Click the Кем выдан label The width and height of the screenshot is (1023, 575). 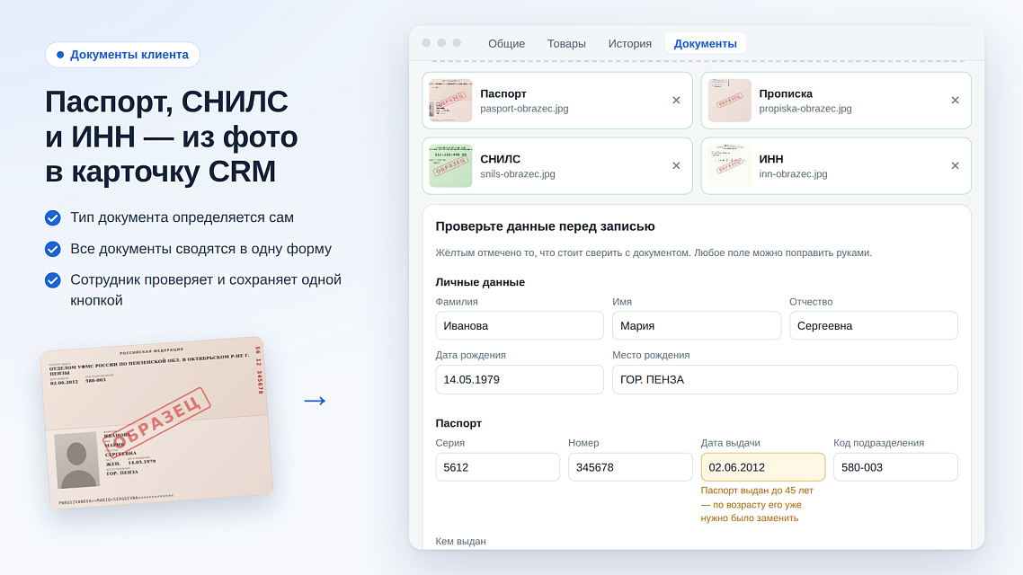pos(460,541)
